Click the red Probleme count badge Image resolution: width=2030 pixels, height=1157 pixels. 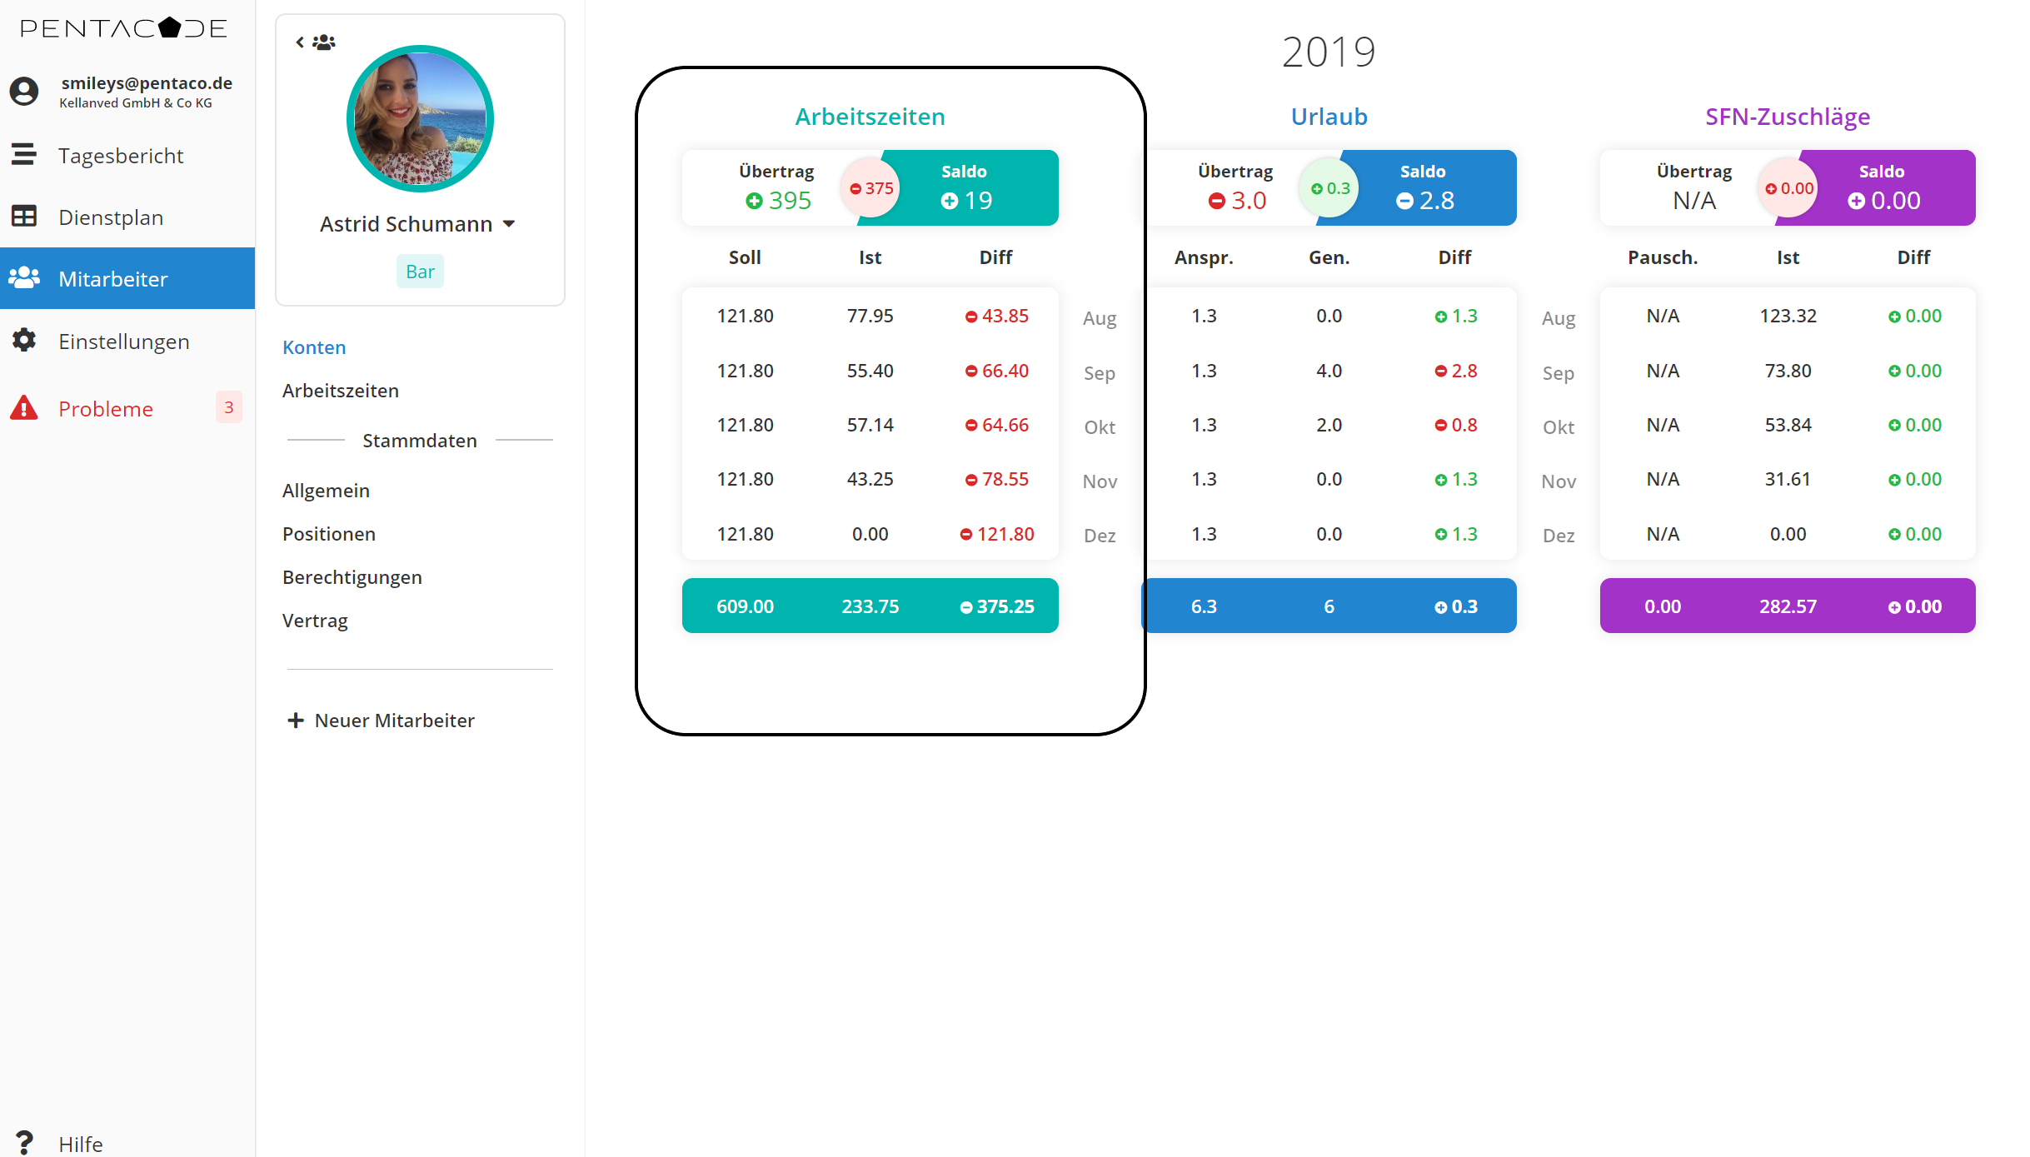228,407
